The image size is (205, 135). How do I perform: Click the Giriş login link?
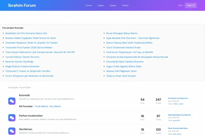[180, 5]
